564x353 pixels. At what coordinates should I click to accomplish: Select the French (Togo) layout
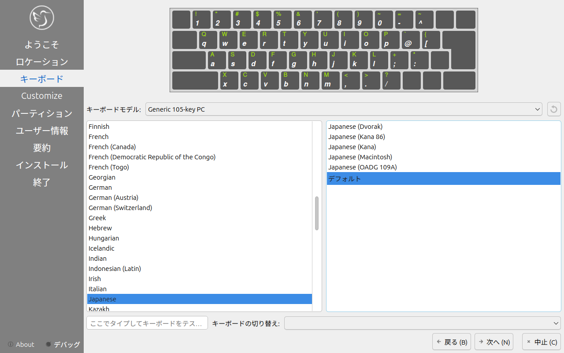200,167
